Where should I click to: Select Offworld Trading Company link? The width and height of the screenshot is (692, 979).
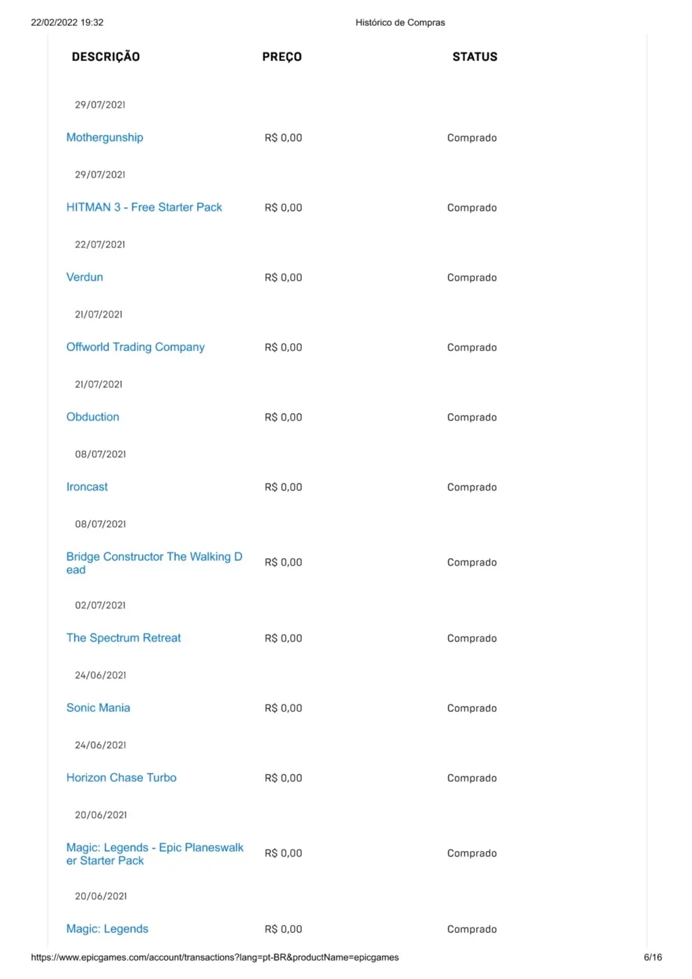click(x=136, y=348)
